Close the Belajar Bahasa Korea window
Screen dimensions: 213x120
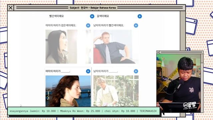[x=11, y=8]
